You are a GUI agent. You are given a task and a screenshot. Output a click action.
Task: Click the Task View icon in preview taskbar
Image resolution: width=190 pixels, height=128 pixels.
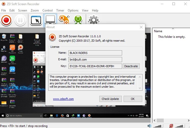tap(46, 116)
